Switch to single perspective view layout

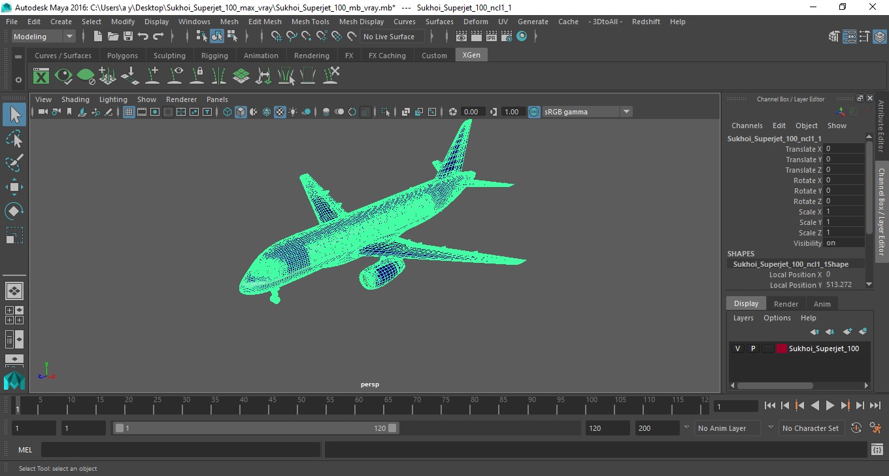pyautogui.click(x=14, y=291)
